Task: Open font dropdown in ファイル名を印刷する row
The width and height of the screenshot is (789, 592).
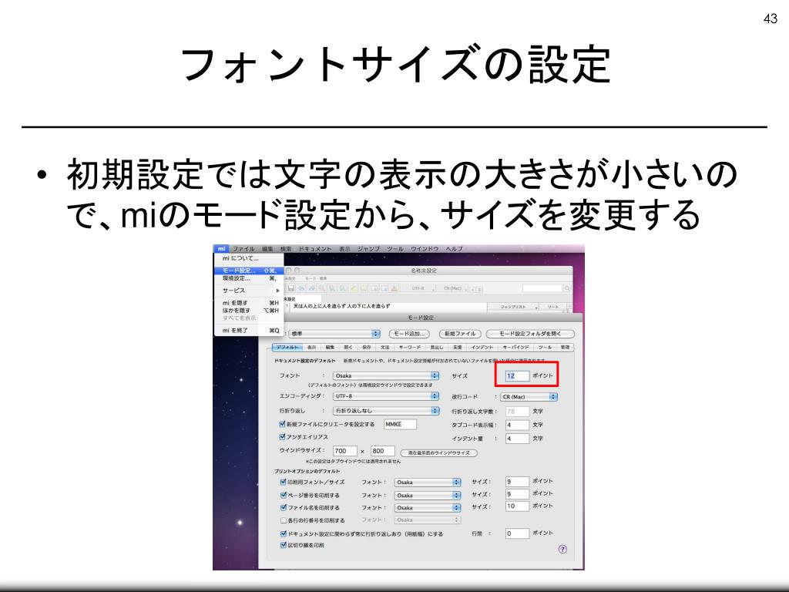Action: point(427,508)
